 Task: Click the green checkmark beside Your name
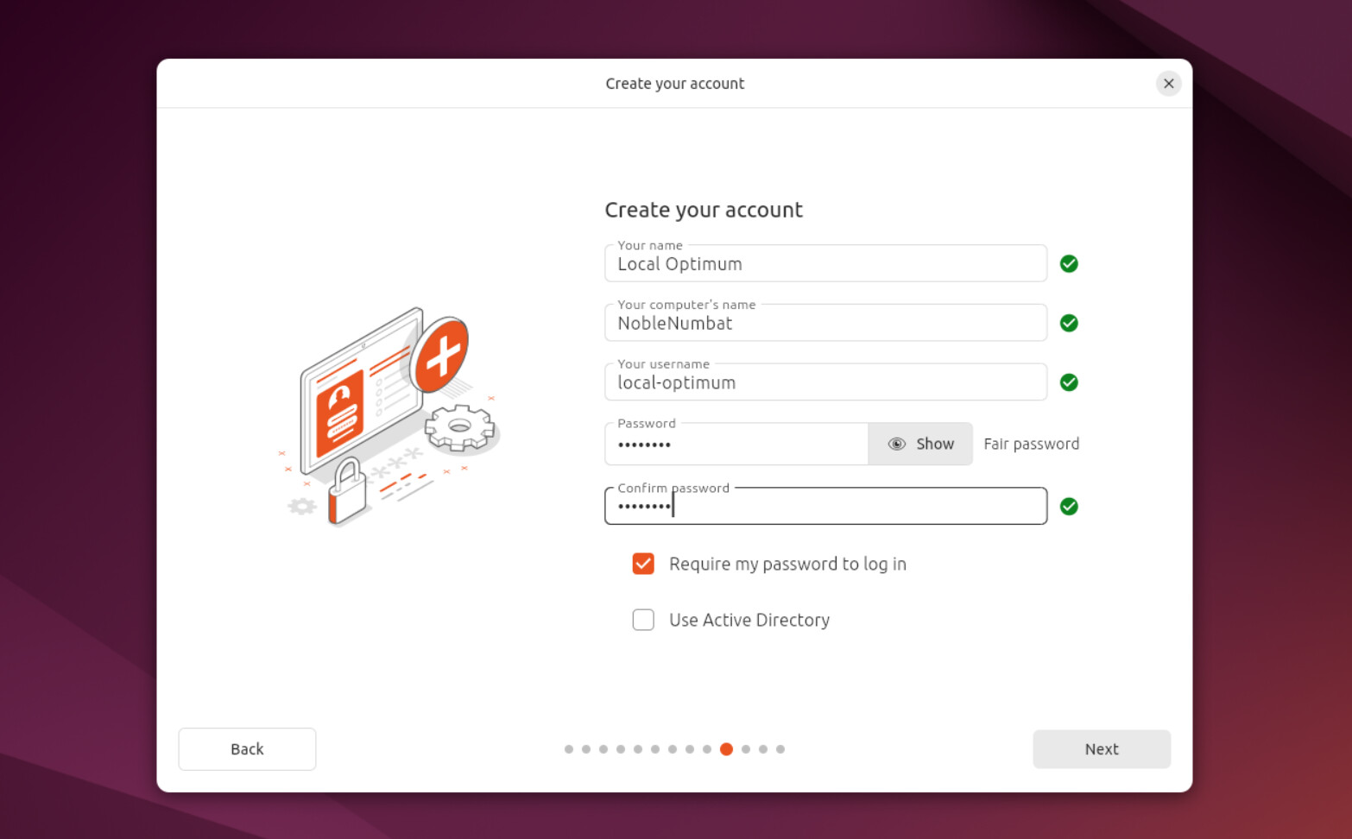(x=1068, y=263)
